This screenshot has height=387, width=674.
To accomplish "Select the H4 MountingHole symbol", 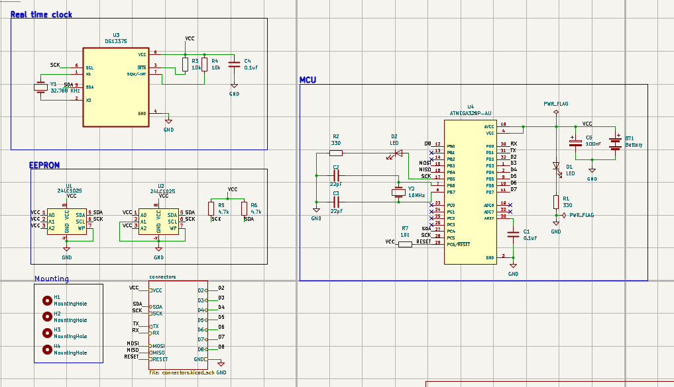I will tap(47, 350).
